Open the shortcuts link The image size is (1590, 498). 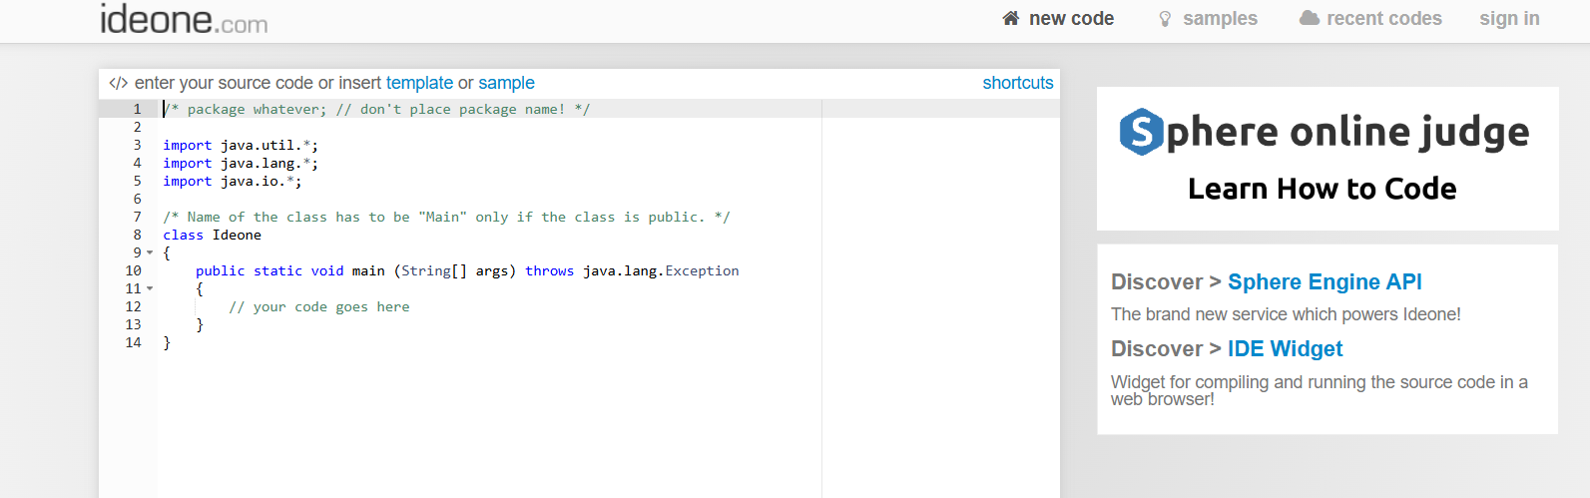click(x=1018, y=83)
